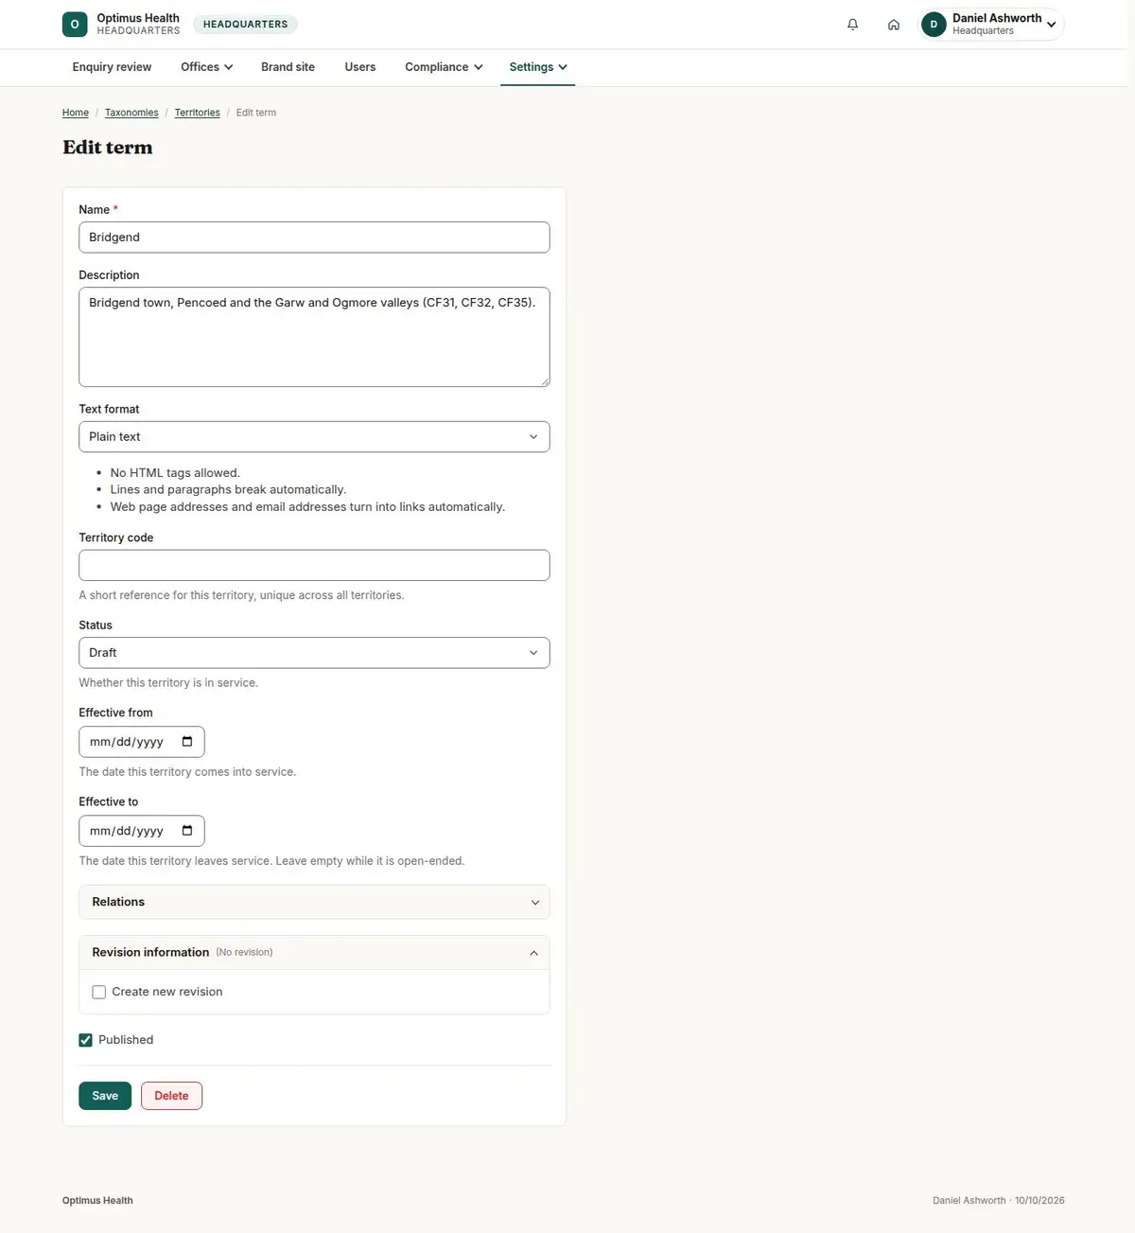Open the Status dropdown
Image resolution: width=1135 pixels, height=1233 pixels.
point(314,653)
